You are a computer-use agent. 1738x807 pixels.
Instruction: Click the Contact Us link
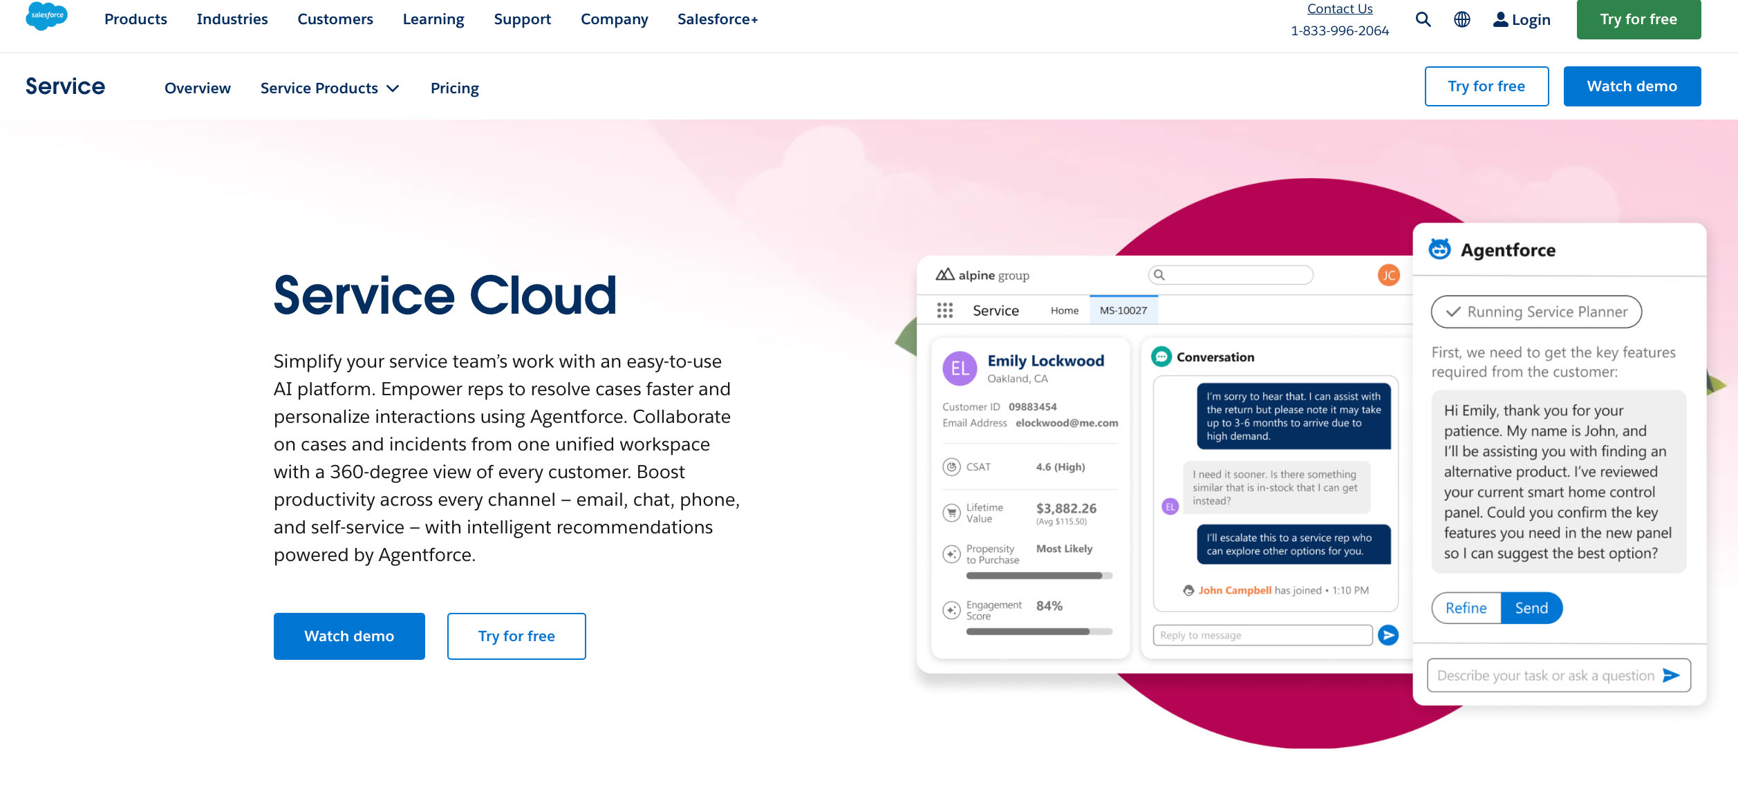tap(1340, 8)
